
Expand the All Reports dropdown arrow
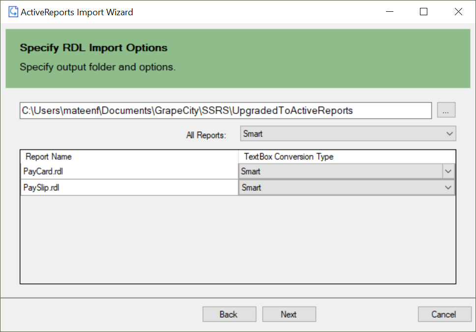[x=448, y=133]
